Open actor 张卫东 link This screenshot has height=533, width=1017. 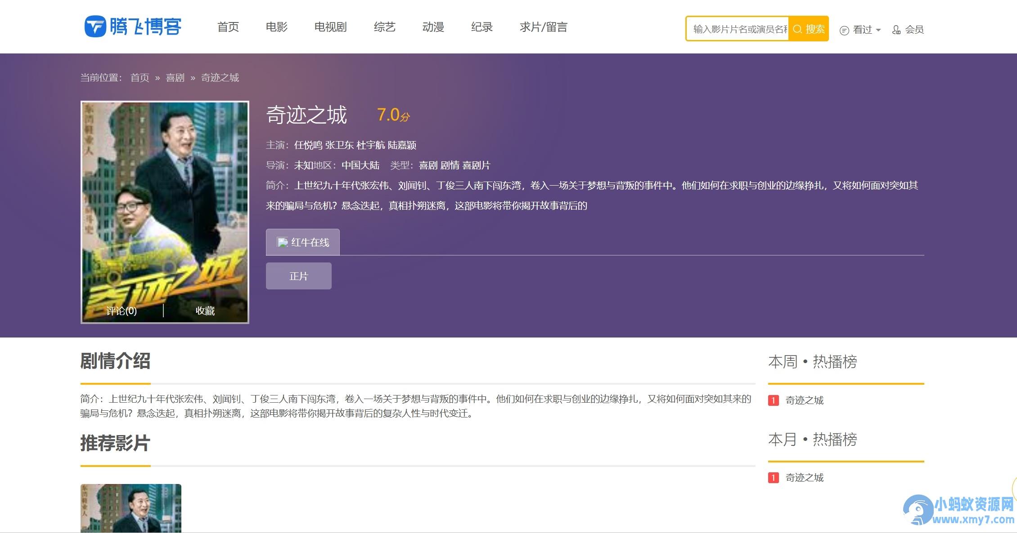(339, 145)
